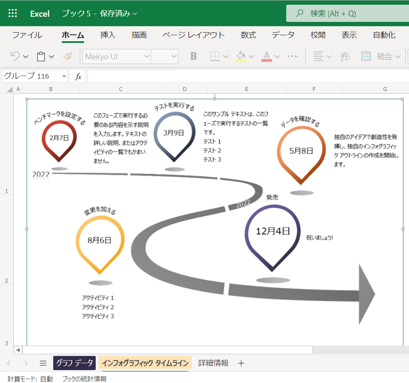Click the formula bar input

tap(248, 76)
